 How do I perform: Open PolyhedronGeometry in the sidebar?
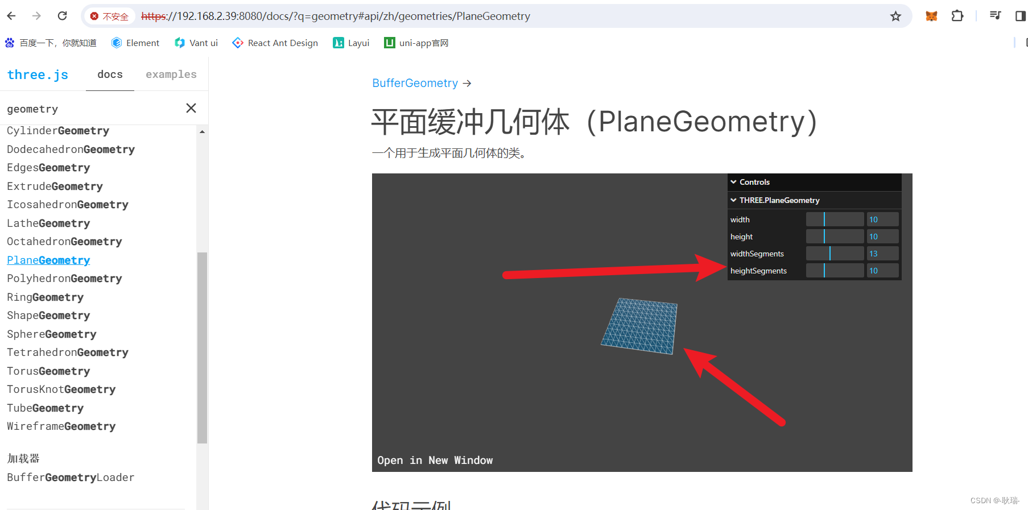coord(64,279)
